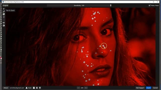Open the three-dots Edit Toolbar in Photoshop

click(1, 54)
